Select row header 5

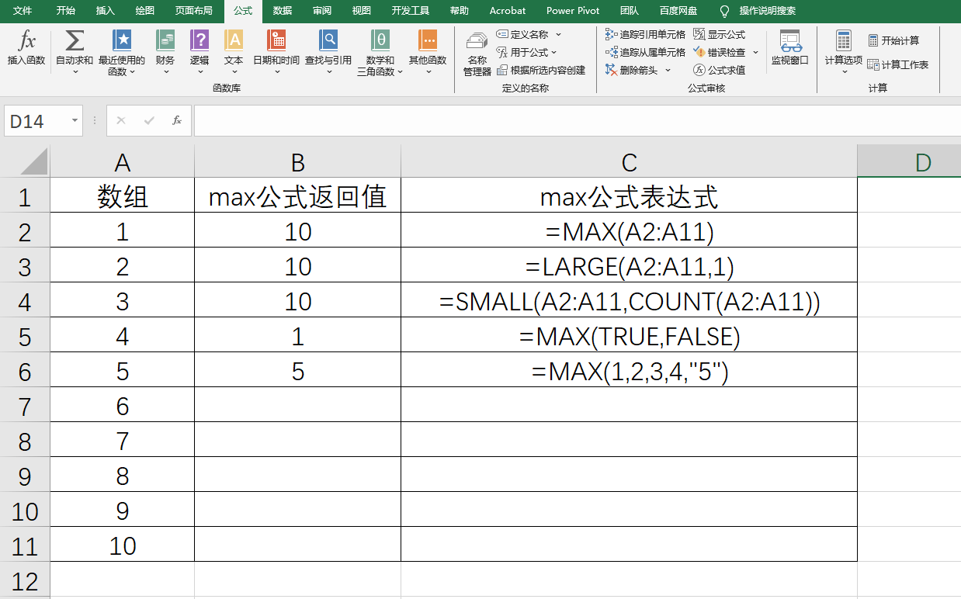point(25,336)
